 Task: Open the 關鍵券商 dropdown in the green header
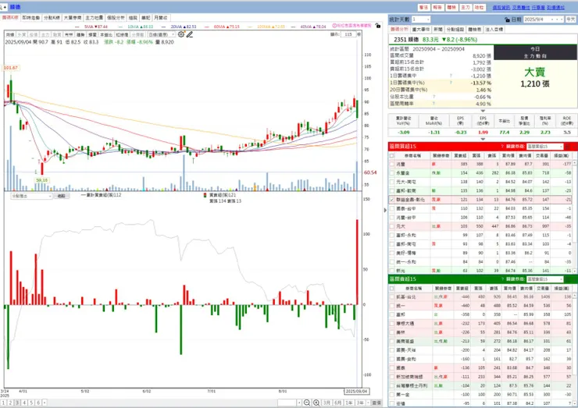[x=545, y=279]
